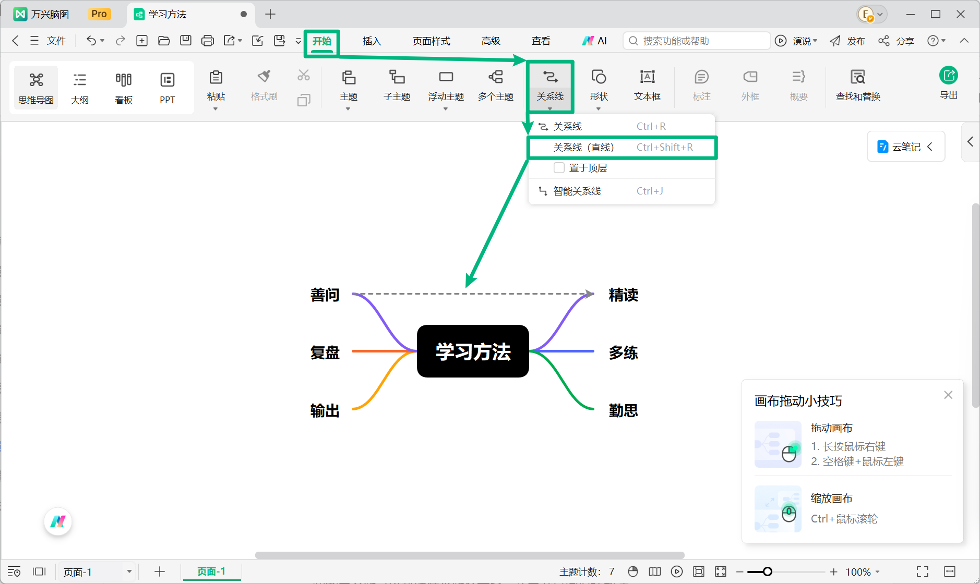Click fit-to-window icon in status bar
This screenshot has width=980, height=584.
click(699, 571)
